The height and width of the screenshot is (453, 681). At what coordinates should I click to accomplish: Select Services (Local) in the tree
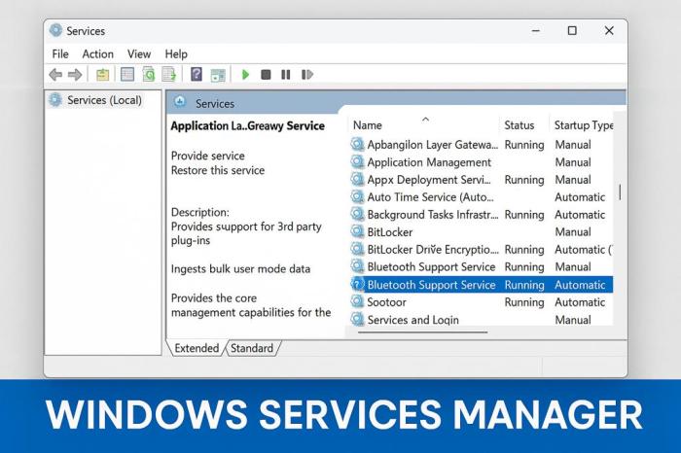coord(104,100)
